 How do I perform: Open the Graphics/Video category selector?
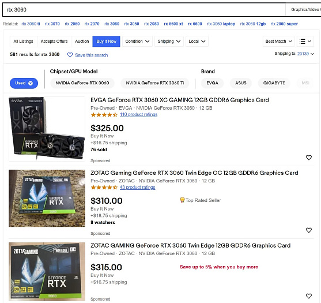(x=303, y=9)
